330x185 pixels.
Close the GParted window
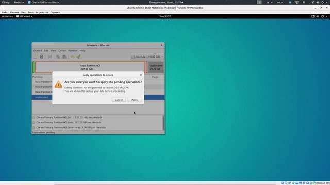[x=161, y=45]
